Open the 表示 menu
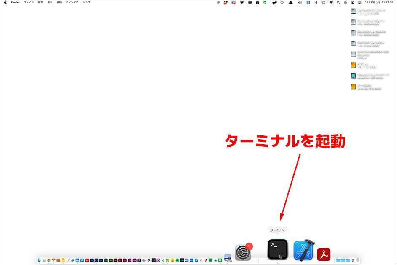Image resolution: width=397 pixels, height=265 pixels. click(x=50, y=2)
